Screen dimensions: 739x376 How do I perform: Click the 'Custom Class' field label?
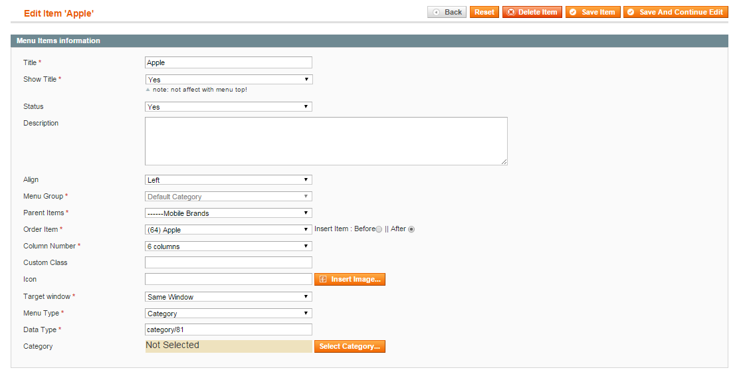pyautogui.click(x=45, y=262)
